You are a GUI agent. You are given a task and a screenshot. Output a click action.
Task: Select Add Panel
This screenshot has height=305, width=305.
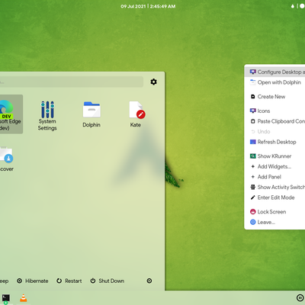(274, 177)
